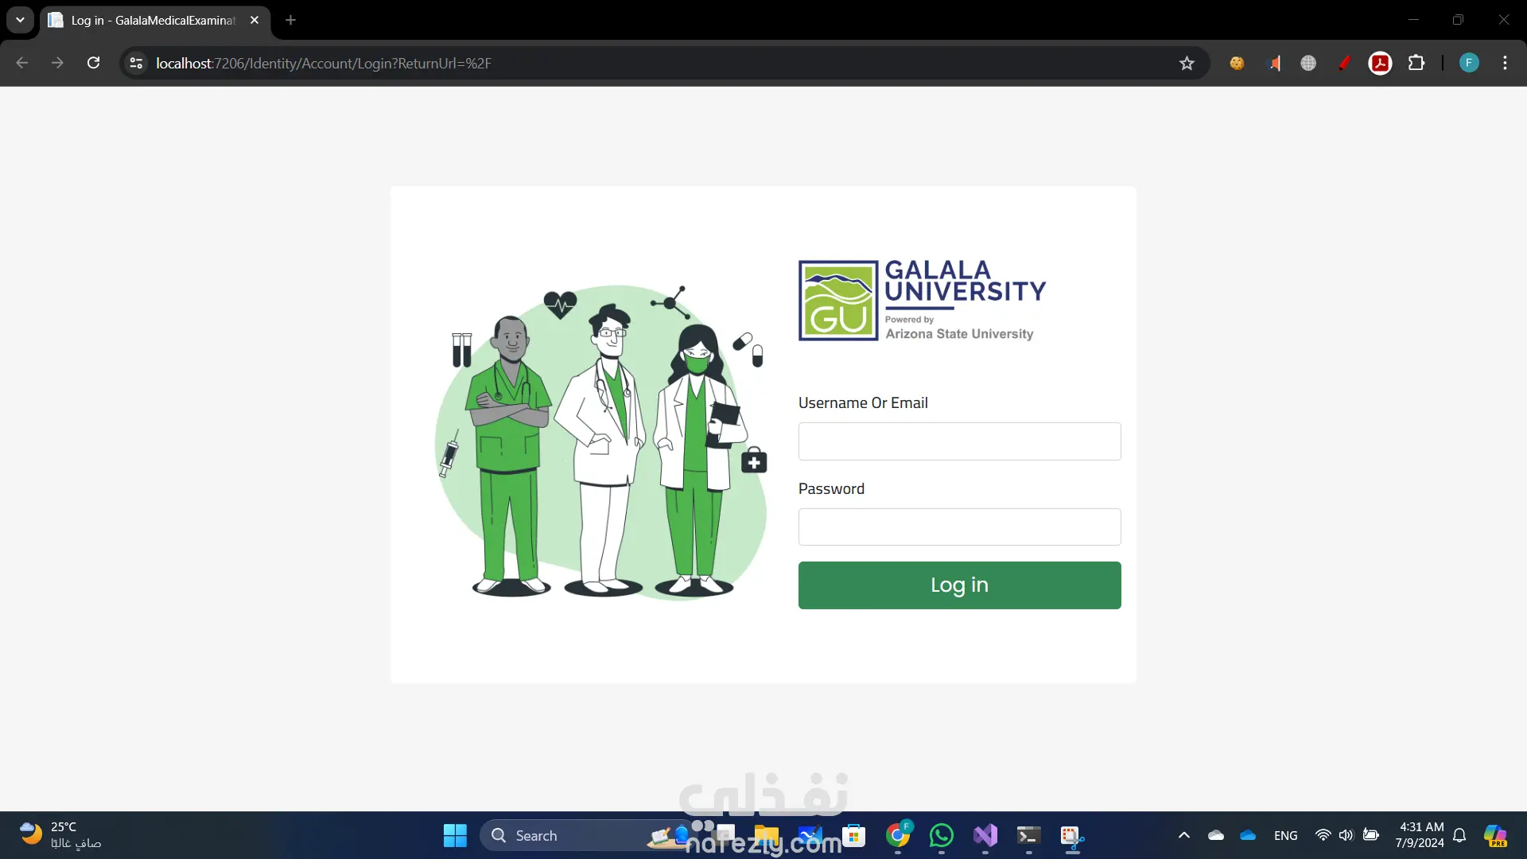This screenshot has width=1527, height=859.
Task: Select the Log in browser tab
Action: (x=153, y=20)
